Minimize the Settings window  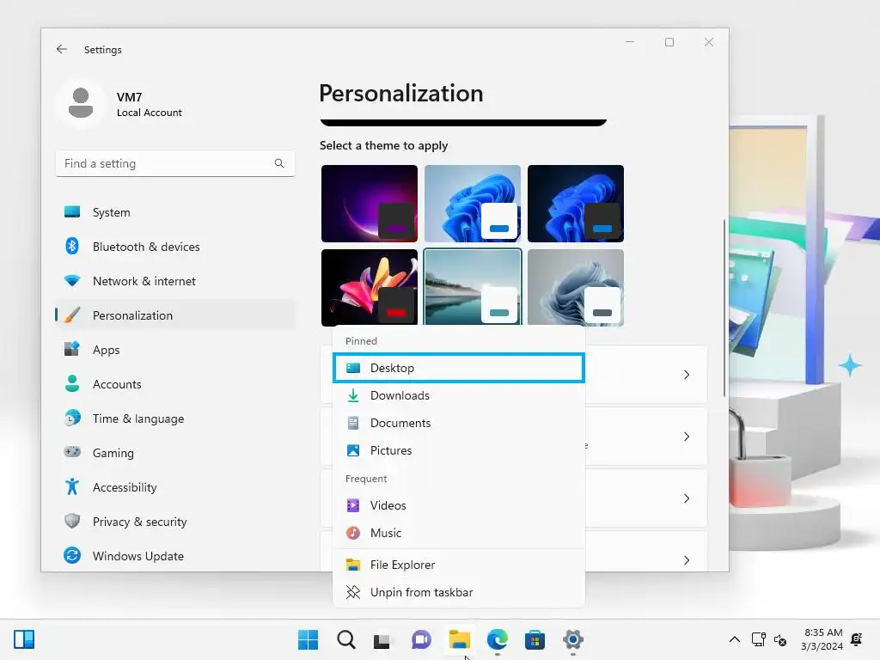point(630,42)
